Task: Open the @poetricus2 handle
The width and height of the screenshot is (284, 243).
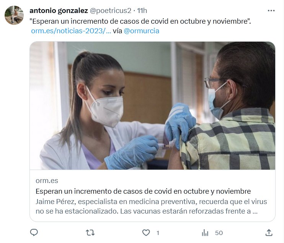Action: point(111,11)
